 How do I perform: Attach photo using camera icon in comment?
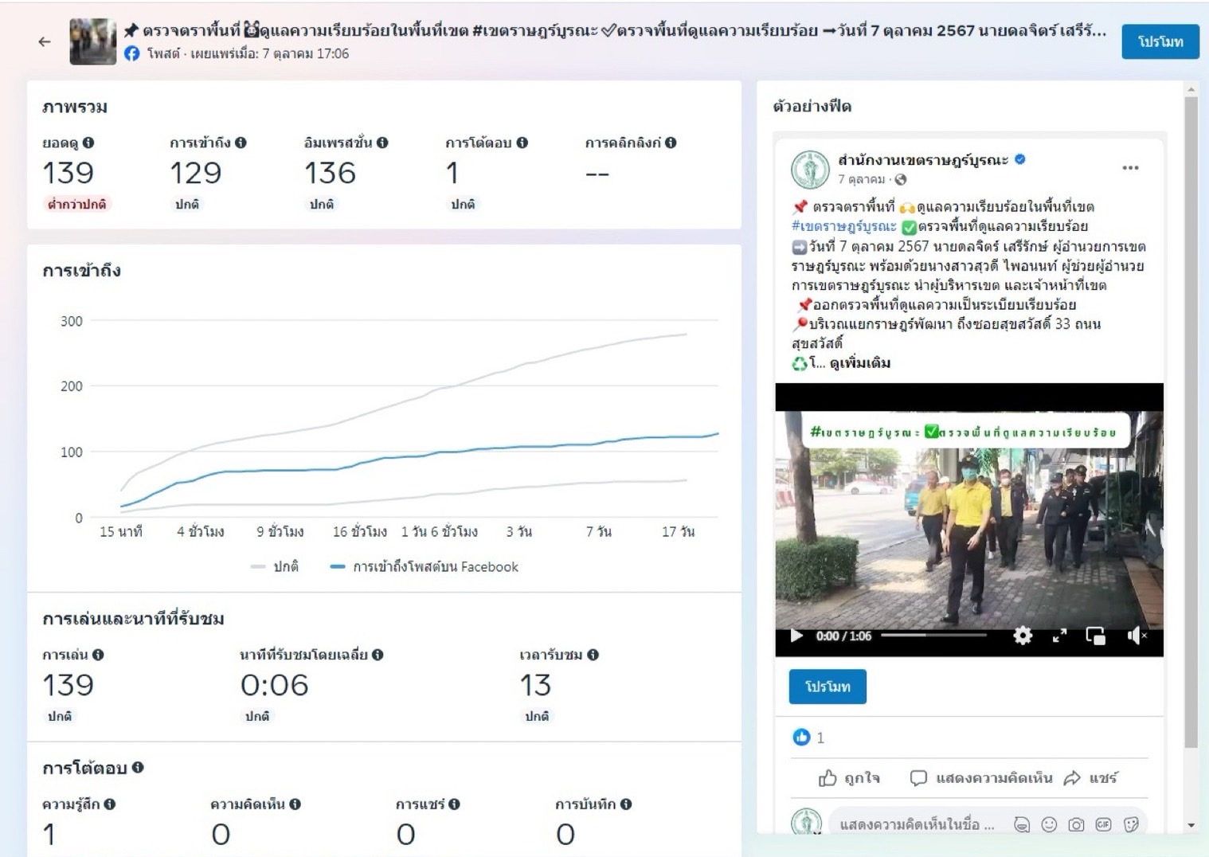click(1076, 824)
